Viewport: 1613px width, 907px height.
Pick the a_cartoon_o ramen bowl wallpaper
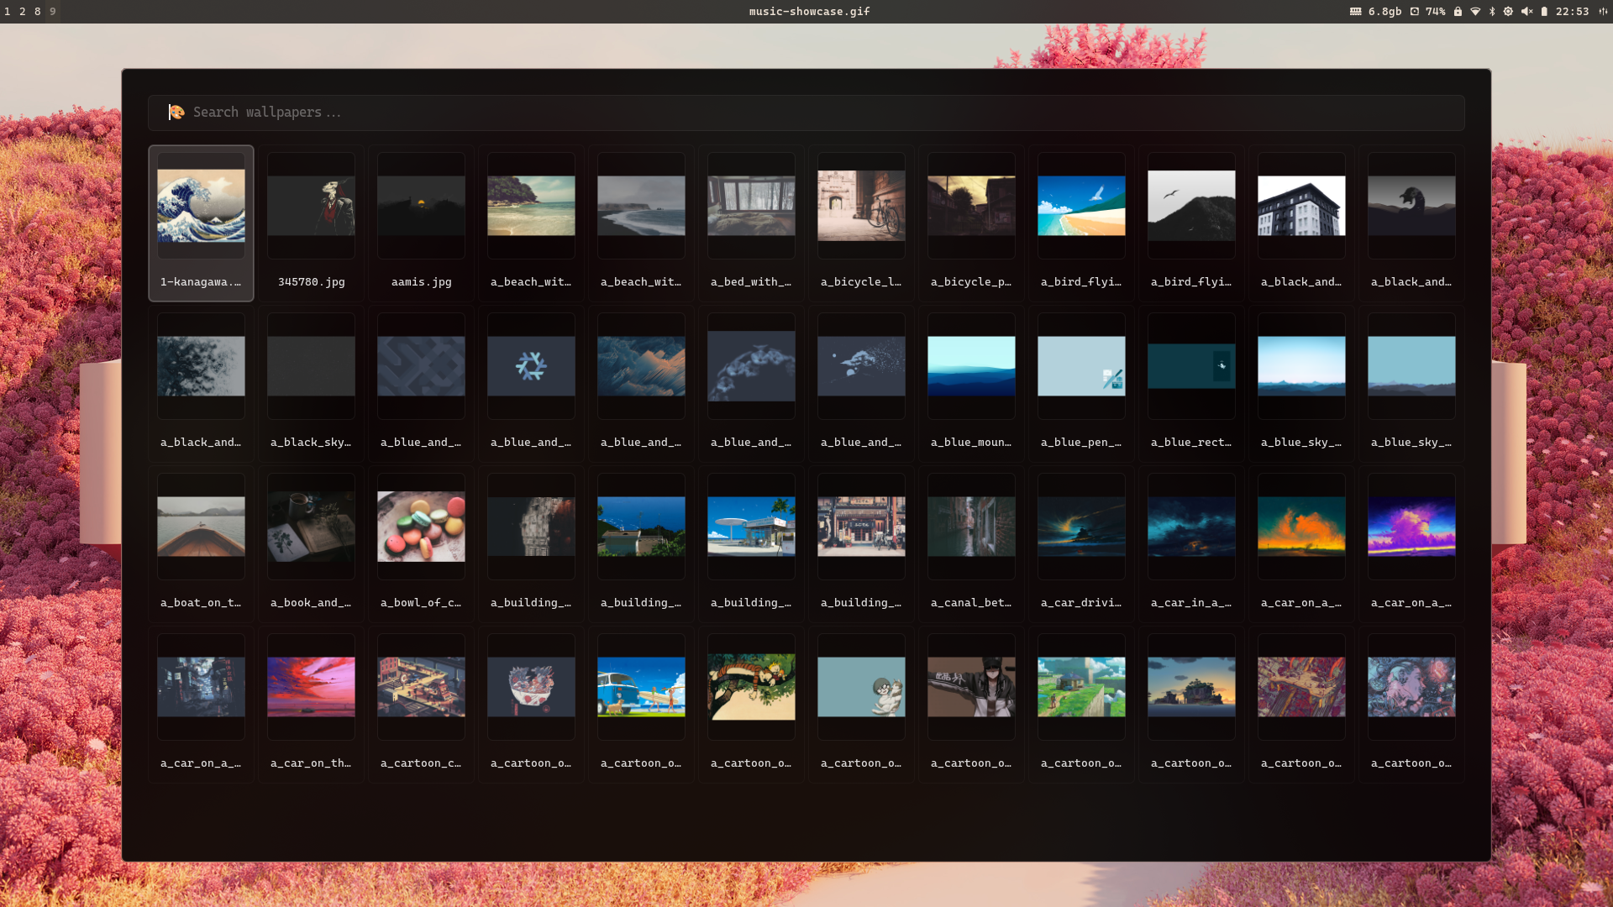click(x=531, y=705)
